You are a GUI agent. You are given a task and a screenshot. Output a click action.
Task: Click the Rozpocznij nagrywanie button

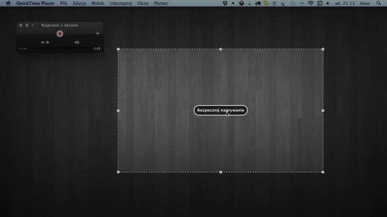click(x=220, y=110)
